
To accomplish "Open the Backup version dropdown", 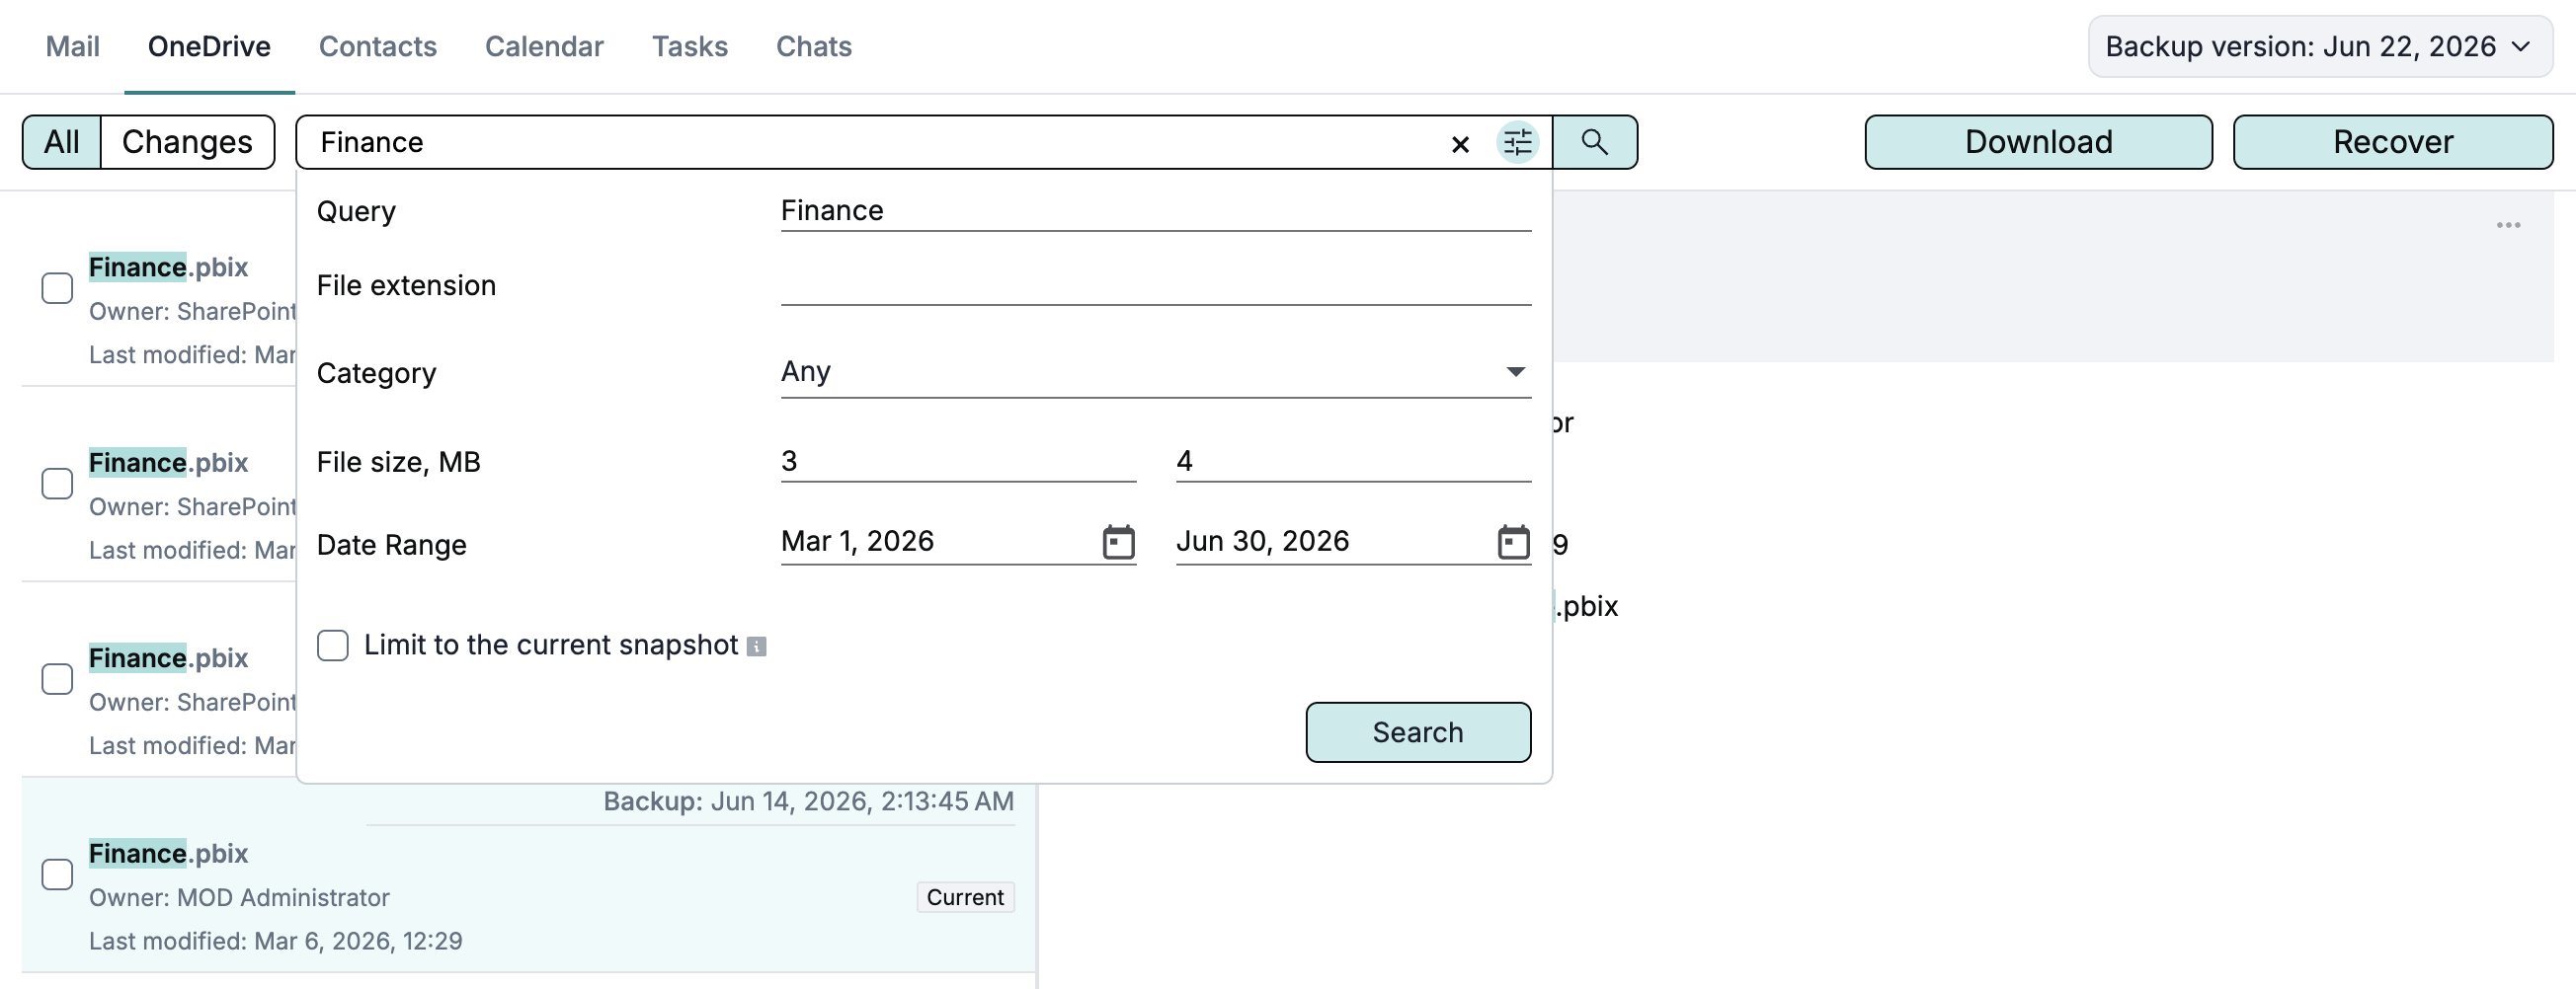I will 2319,46.
